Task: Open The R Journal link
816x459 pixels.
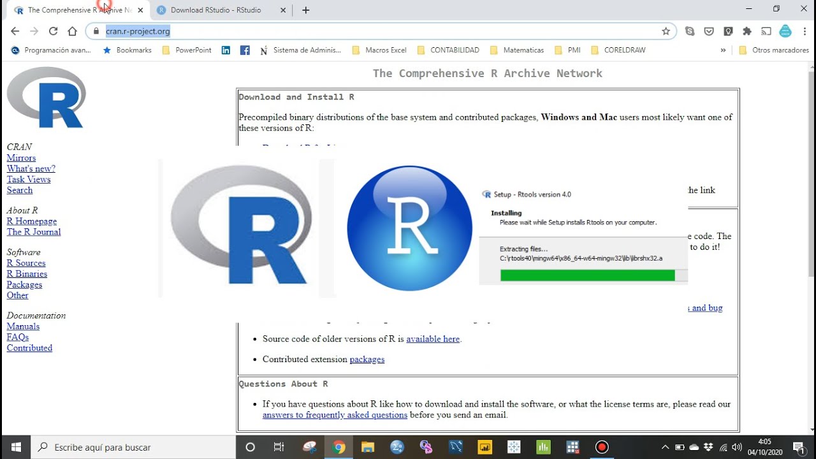Action: coord(34,232)
